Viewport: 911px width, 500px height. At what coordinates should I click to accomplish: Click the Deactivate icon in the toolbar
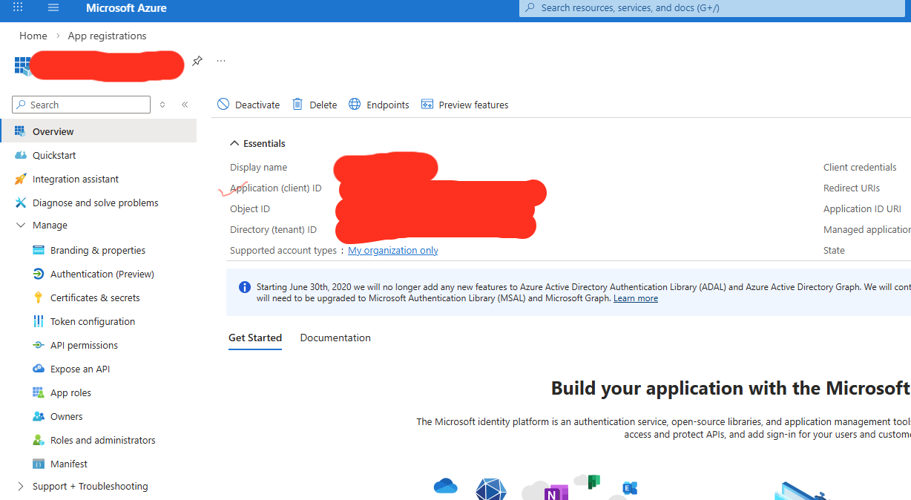point(223,105)
